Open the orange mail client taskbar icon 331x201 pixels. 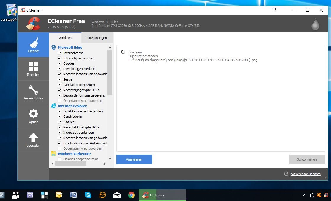point(102,195)
